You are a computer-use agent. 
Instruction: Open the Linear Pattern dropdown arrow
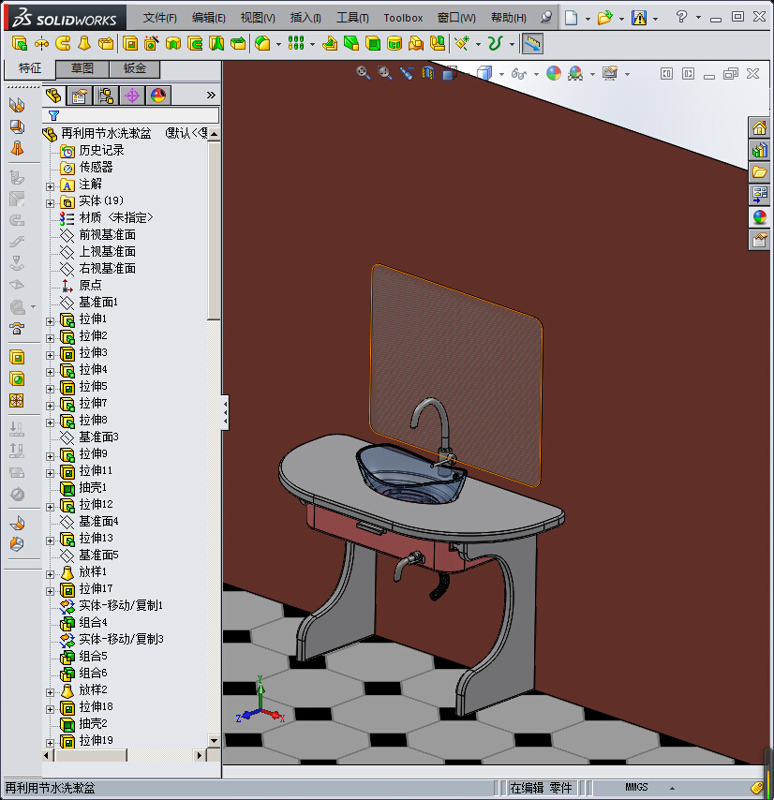point(312,44)
